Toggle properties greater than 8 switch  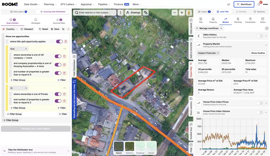(x=58, y=73)
